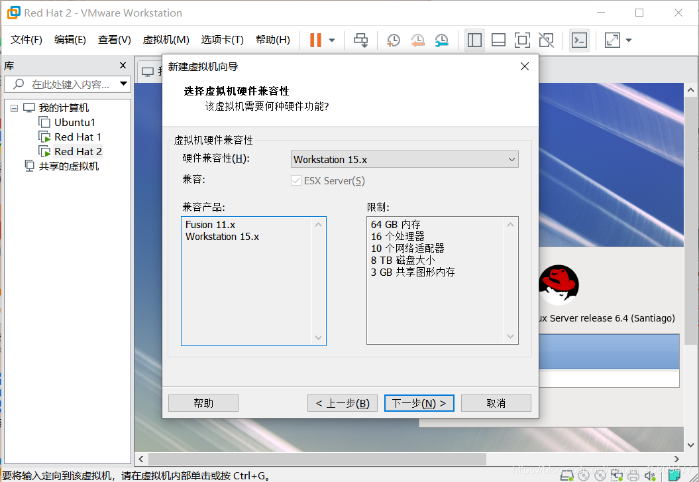
Task: Click VM view horizontal scroll left arrow
Action: (141, 459)
